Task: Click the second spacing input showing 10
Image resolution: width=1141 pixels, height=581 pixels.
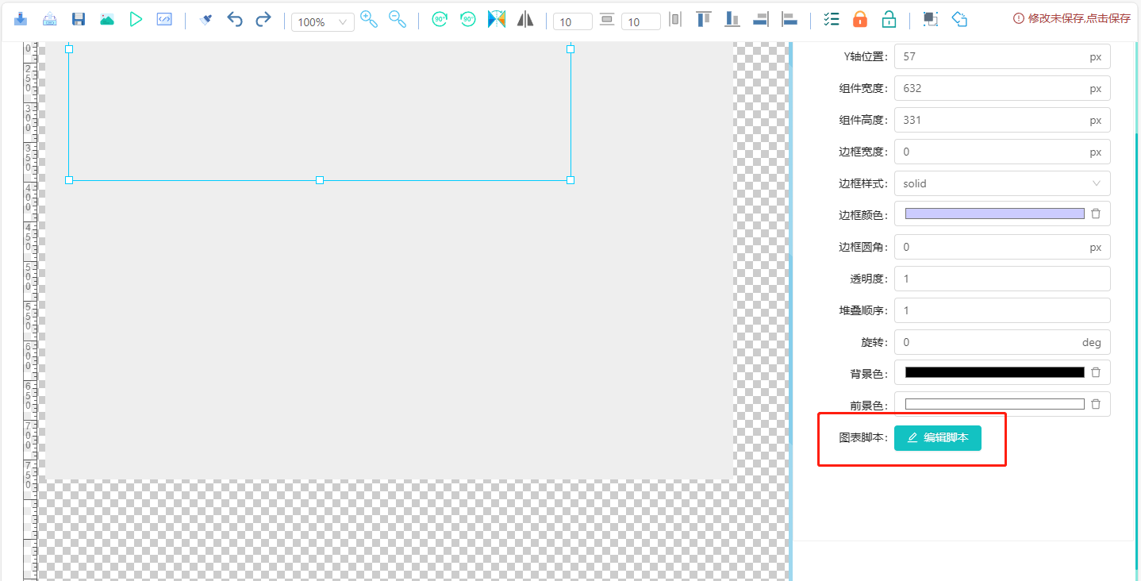Action: point(641,22)
